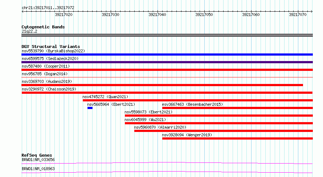
Task: Click the nsv5960870 (Almarri2020) label
Action: 160,127
